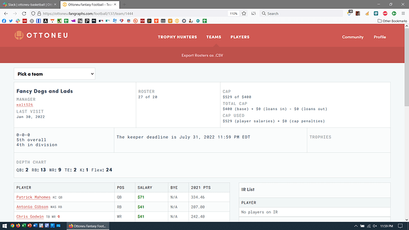Open the Other Bookmarks folder
This screenshot has width=409, height=230.
392,21
